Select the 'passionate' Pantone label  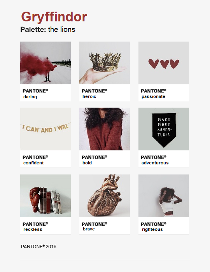[x=153, y=97]
